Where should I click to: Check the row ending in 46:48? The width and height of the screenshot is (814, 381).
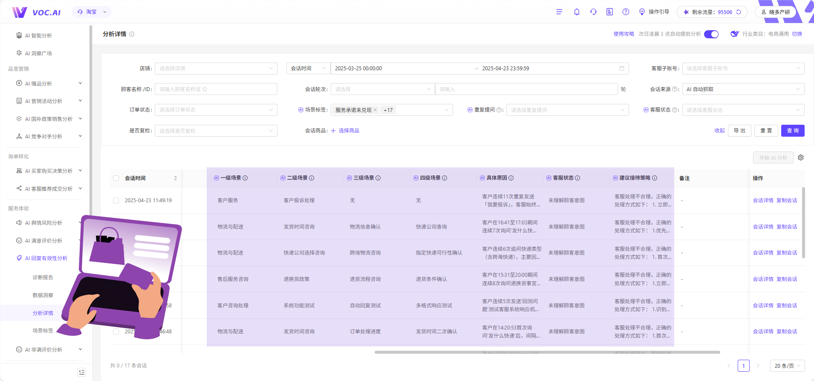pos(116,331)
